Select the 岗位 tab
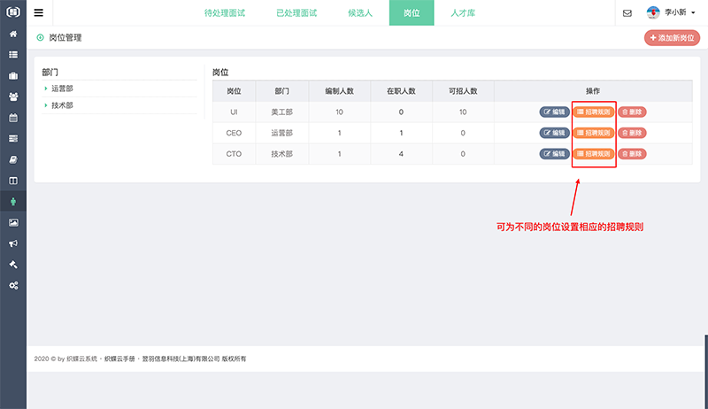 tap(412, 12)
